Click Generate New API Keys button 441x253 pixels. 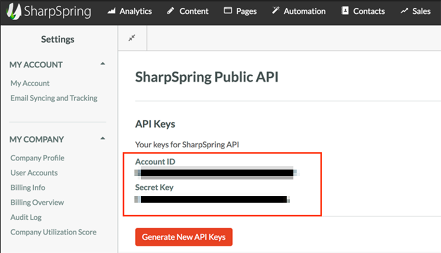pyautogui.click(x=184, y=237)
